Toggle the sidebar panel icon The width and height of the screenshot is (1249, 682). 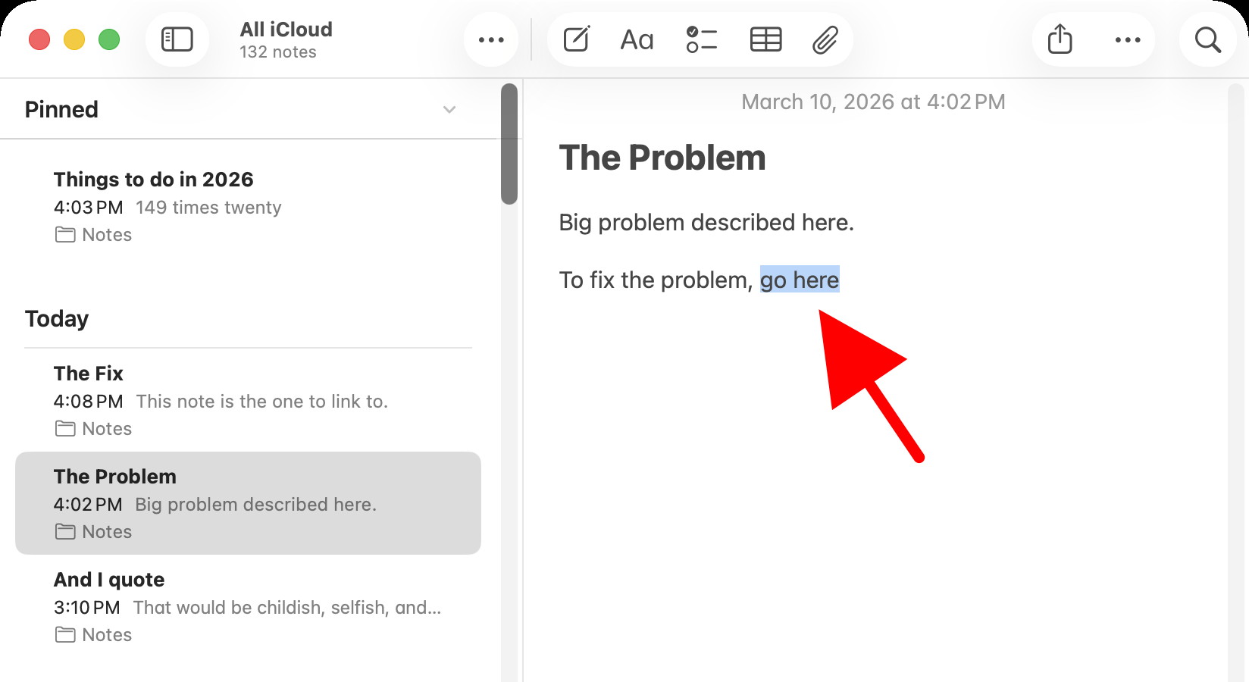177,39
